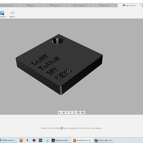Close the Sans nom v1(2) tab
The height and width of the screenshot is (143, 143).
17,6
